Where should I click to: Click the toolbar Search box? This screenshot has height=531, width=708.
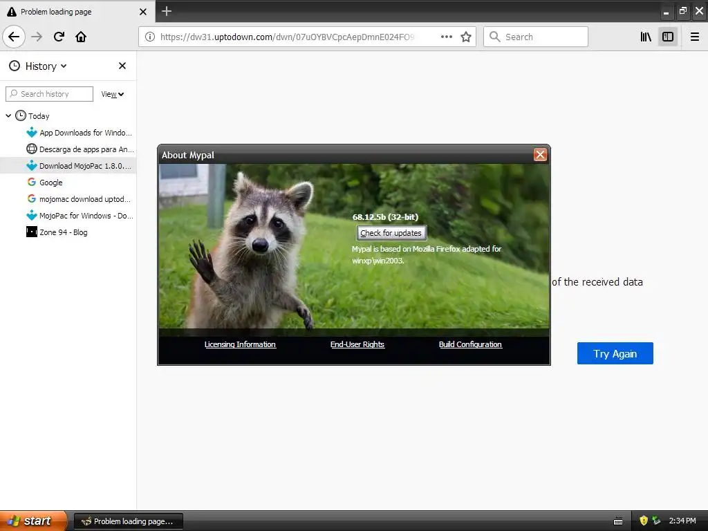(x=536, y=37)
